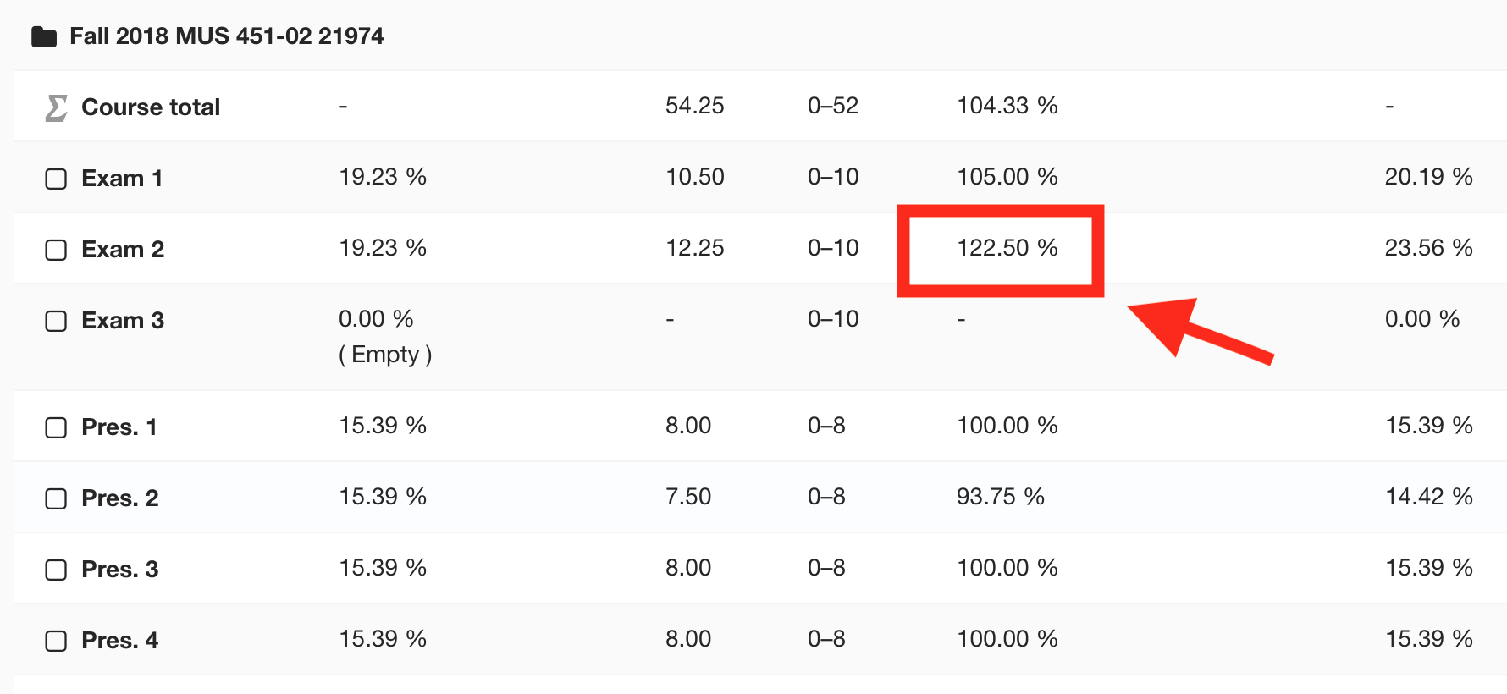The image size is (1507, 694).
Task: Click the Pres. 2 grade value 7.50
Action: pyautogui.click(x=688, y=497)
